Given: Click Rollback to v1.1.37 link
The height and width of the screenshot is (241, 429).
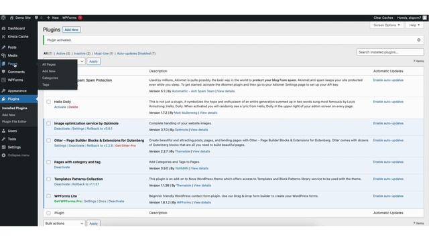Looking at the screenshot, I should (x=86, y=185).
